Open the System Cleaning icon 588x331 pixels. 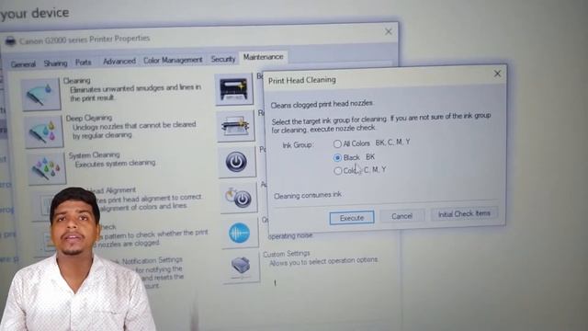(47, 168)
